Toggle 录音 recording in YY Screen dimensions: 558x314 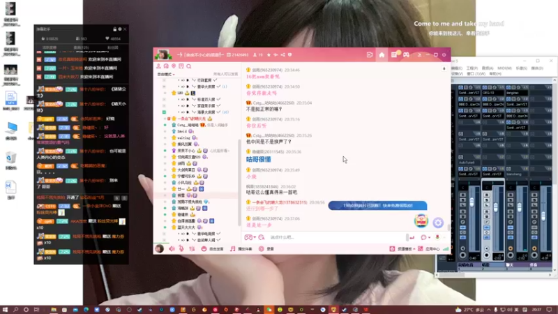pyautogui.click(x=266, y=249)
